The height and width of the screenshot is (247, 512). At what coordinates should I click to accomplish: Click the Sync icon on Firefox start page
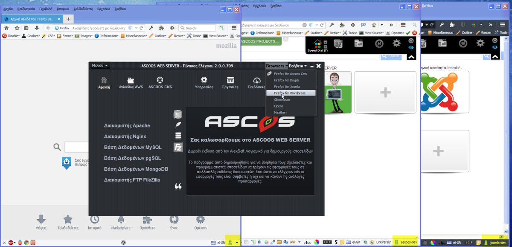[x=174, y=219]
